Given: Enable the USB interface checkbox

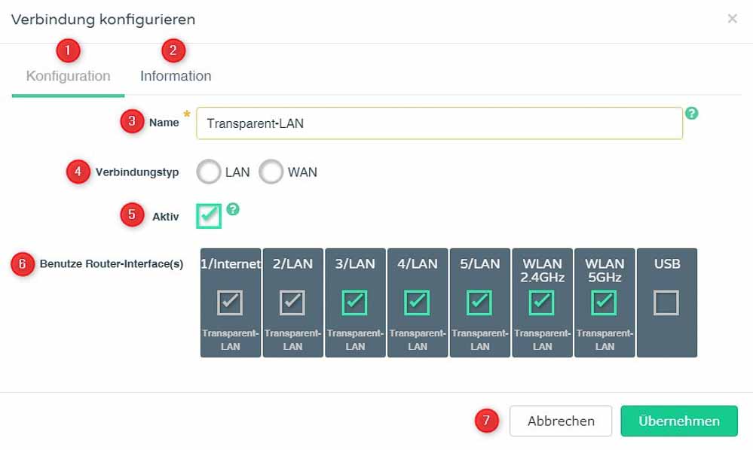Looking at the screenshot, I should tap(666, 303).
